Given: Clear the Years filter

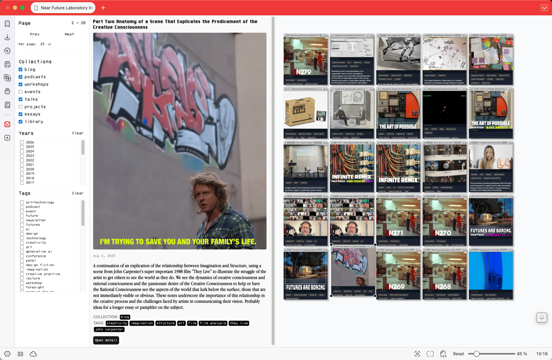Looking at the screenshot, I should click(78, 133).
